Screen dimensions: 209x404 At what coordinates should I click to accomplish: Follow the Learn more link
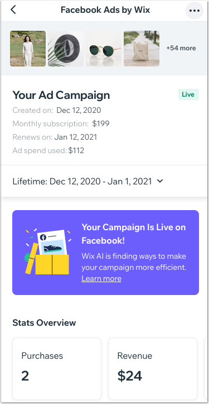(101, 278)
